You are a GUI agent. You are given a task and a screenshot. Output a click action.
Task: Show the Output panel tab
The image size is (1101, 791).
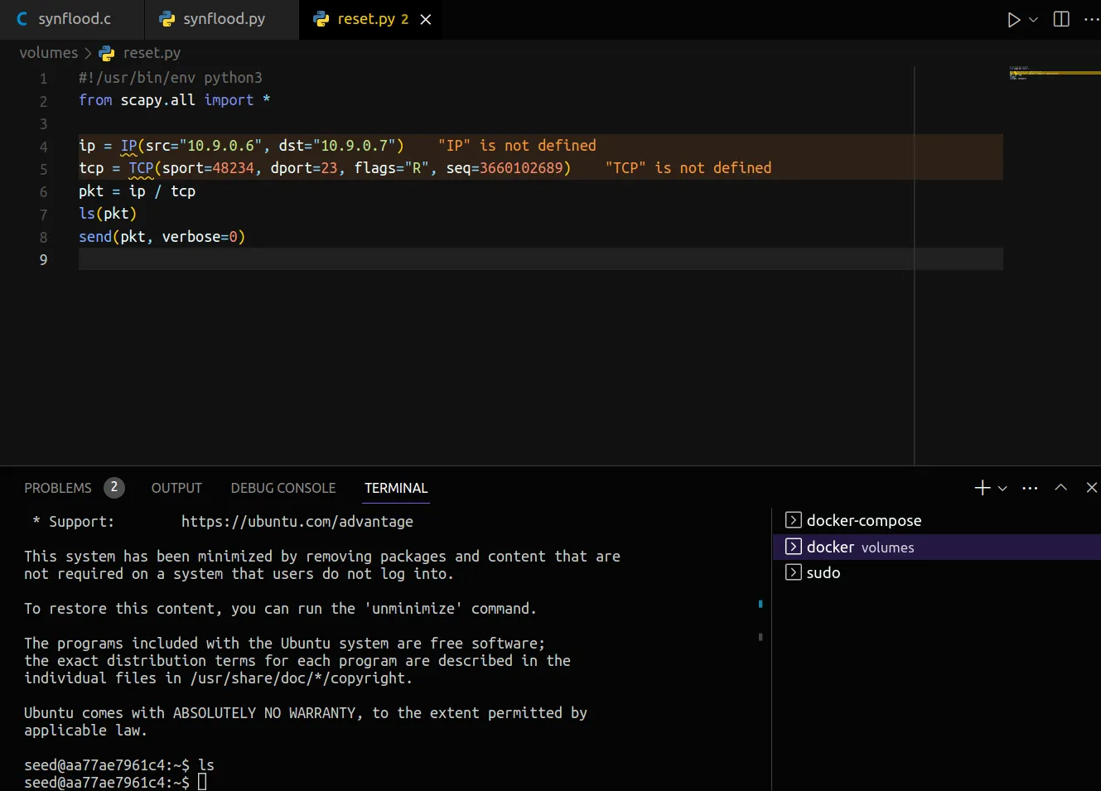[176, 488]
